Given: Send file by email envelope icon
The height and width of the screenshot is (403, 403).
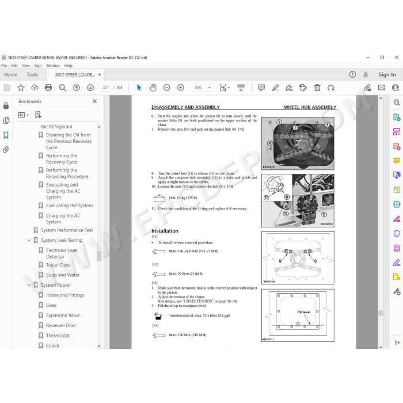Looking at the screenshot, I should click(x=381, y=88).
